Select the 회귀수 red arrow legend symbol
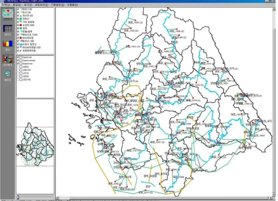This screenshot has height=201, width=278. 21,41
